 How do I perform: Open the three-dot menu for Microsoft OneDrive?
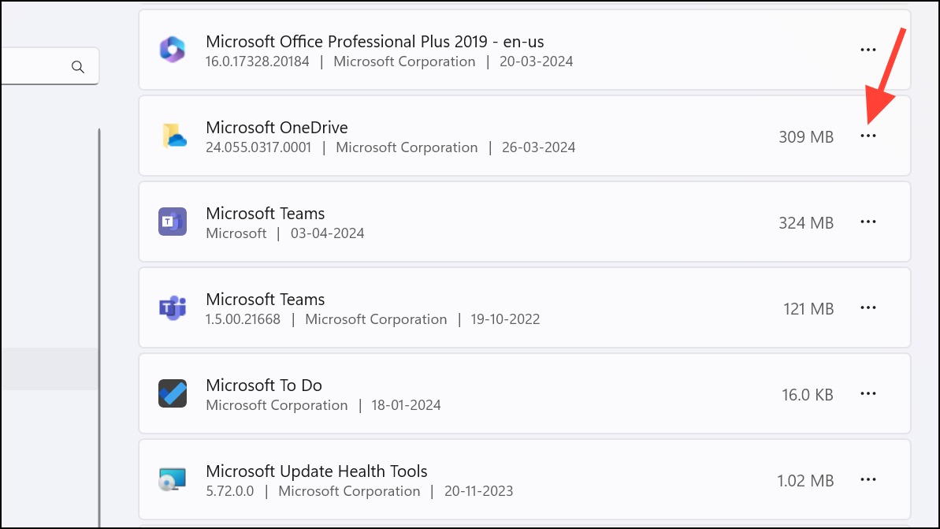[x=868, y=136]
